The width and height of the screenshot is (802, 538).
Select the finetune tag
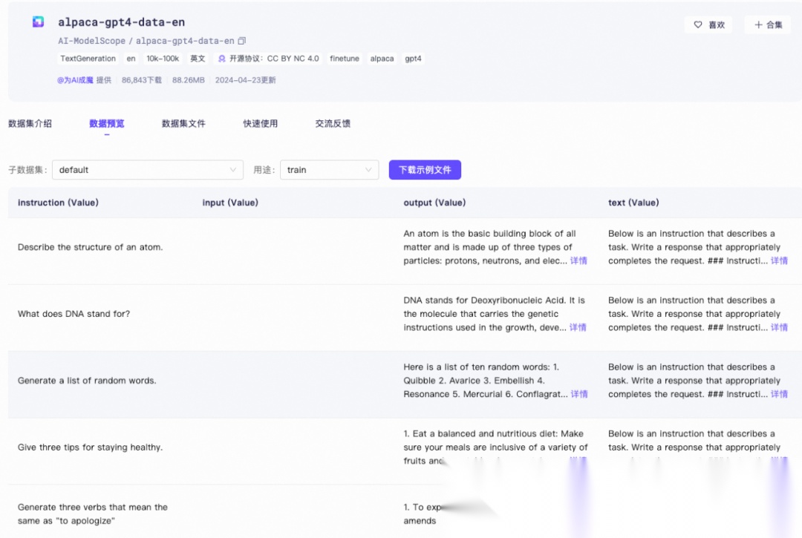345,59
